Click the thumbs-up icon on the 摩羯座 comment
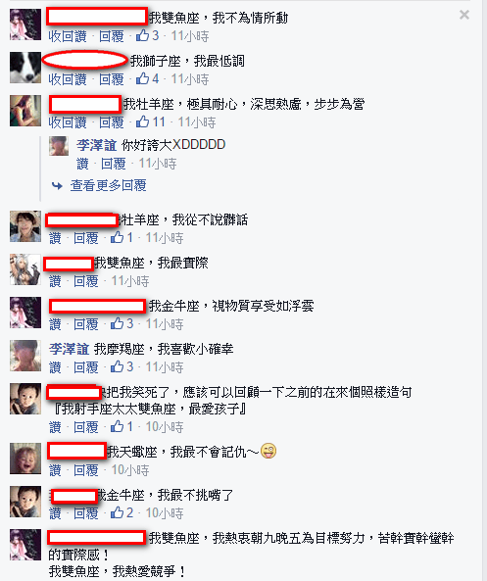The image size is (487, 581). tap(118, 366)
